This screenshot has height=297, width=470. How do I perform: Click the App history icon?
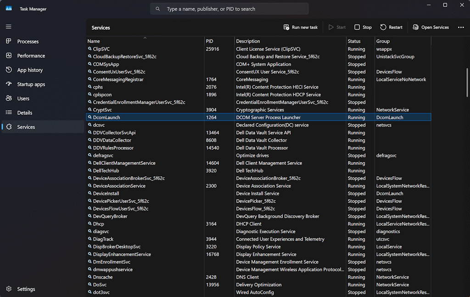[x=9, y=70]
